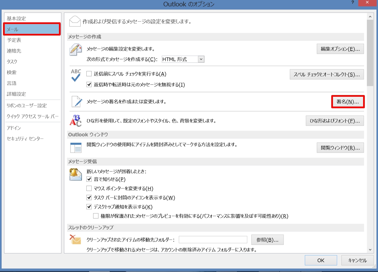Screen dimensions: 378x272
Task: Click the メッセージ受信 section heading
Action: click(x=82, y=161)
